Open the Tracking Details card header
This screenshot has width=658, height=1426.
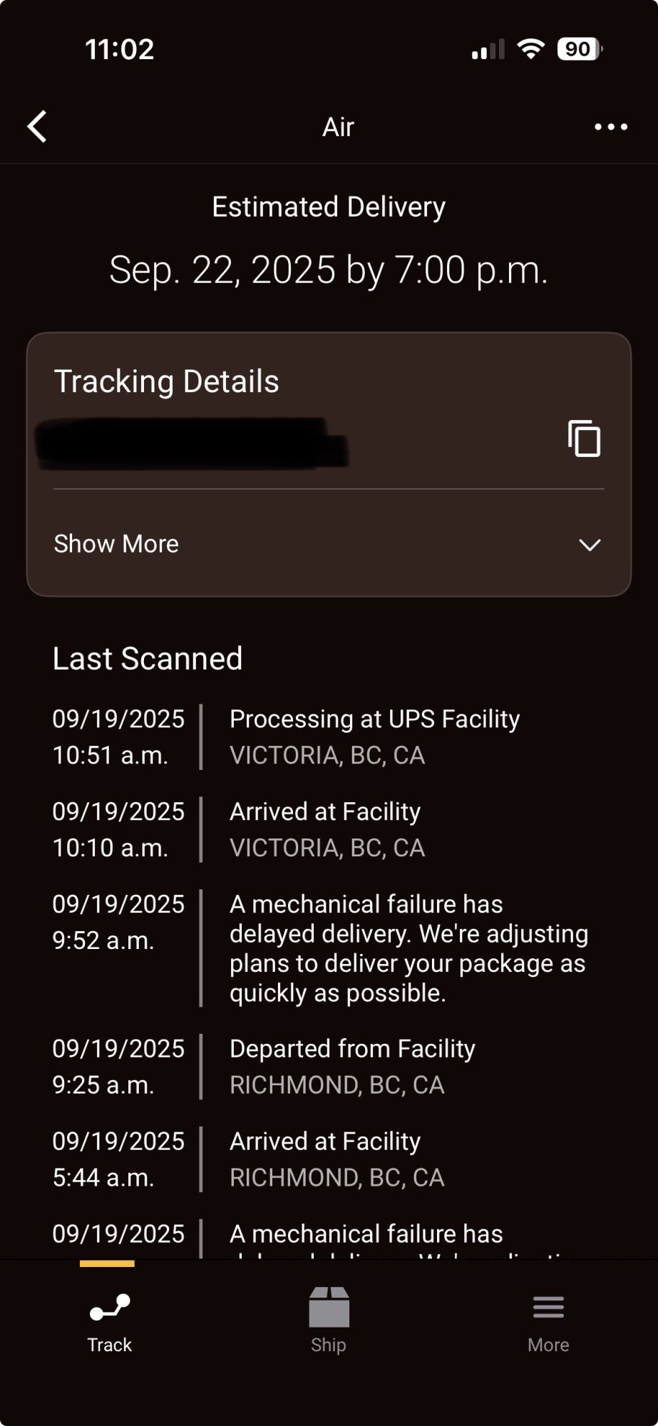click(x=166, y=381)
